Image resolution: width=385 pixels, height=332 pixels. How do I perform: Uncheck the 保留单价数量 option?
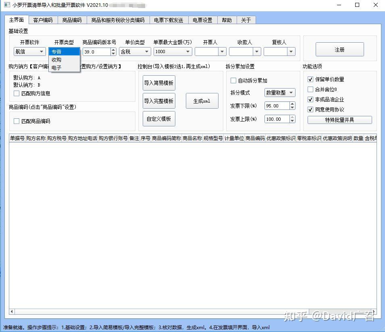pos(310,79)
